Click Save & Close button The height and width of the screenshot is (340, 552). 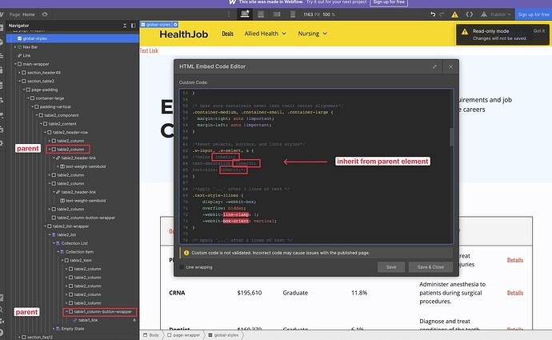point(430,267)
